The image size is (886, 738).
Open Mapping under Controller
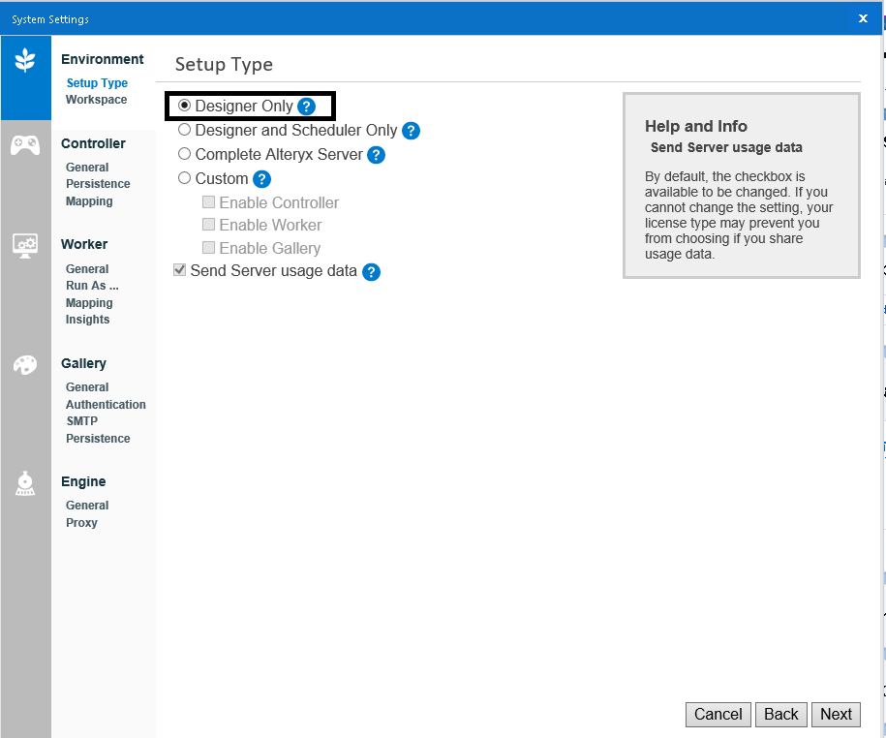tap(89, 201)
